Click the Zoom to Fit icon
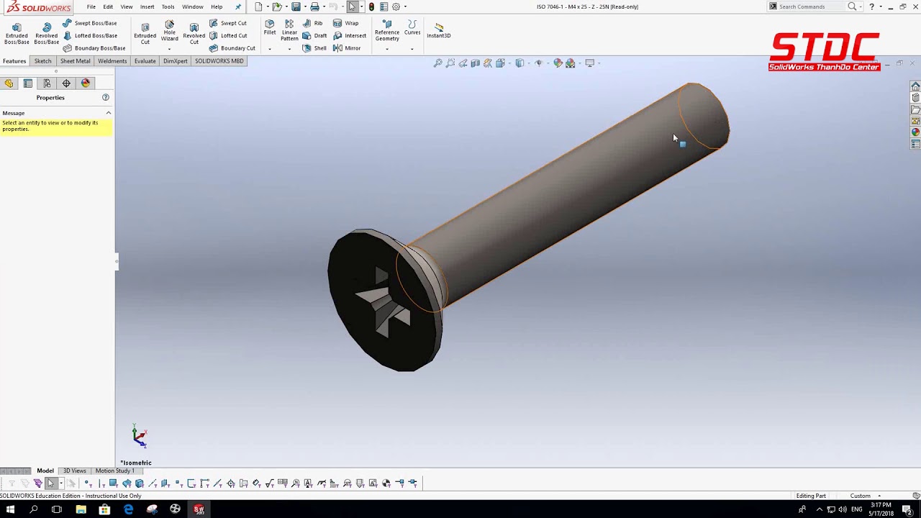Viewport: 921px width, 518px height. pyautogui.click(x=437, y=63)
